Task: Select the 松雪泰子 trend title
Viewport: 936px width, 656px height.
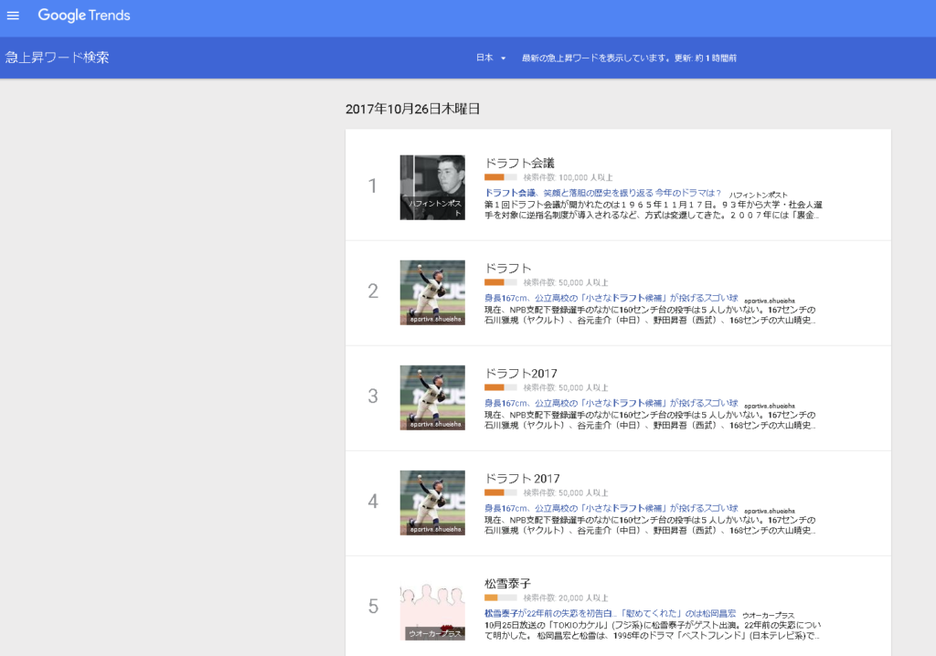Action: 507,583
